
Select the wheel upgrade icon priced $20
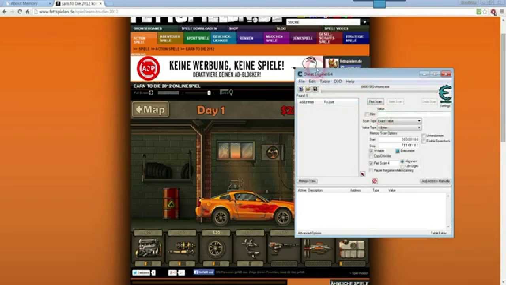216,248
